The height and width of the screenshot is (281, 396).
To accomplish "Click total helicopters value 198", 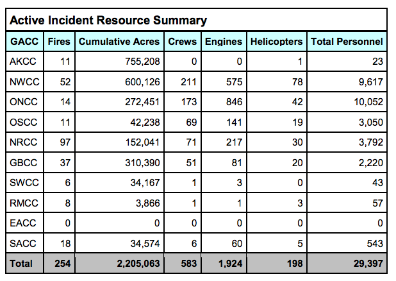I will click(295, 264).
